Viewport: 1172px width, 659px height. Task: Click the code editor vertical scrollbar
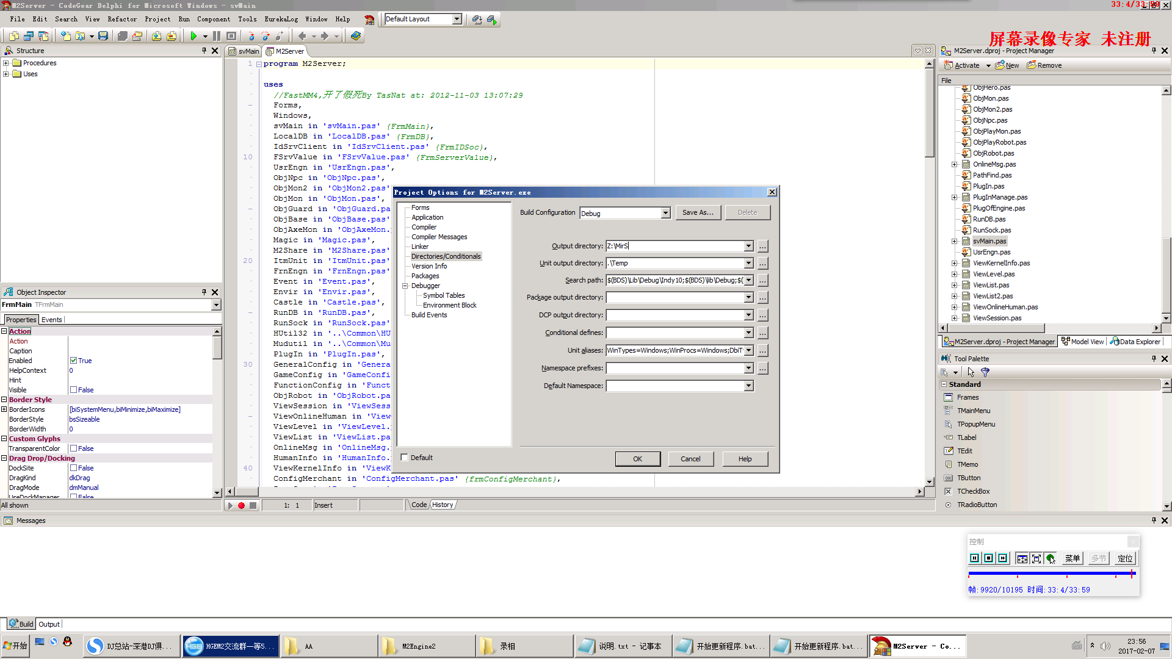click(x=930, y=273)
